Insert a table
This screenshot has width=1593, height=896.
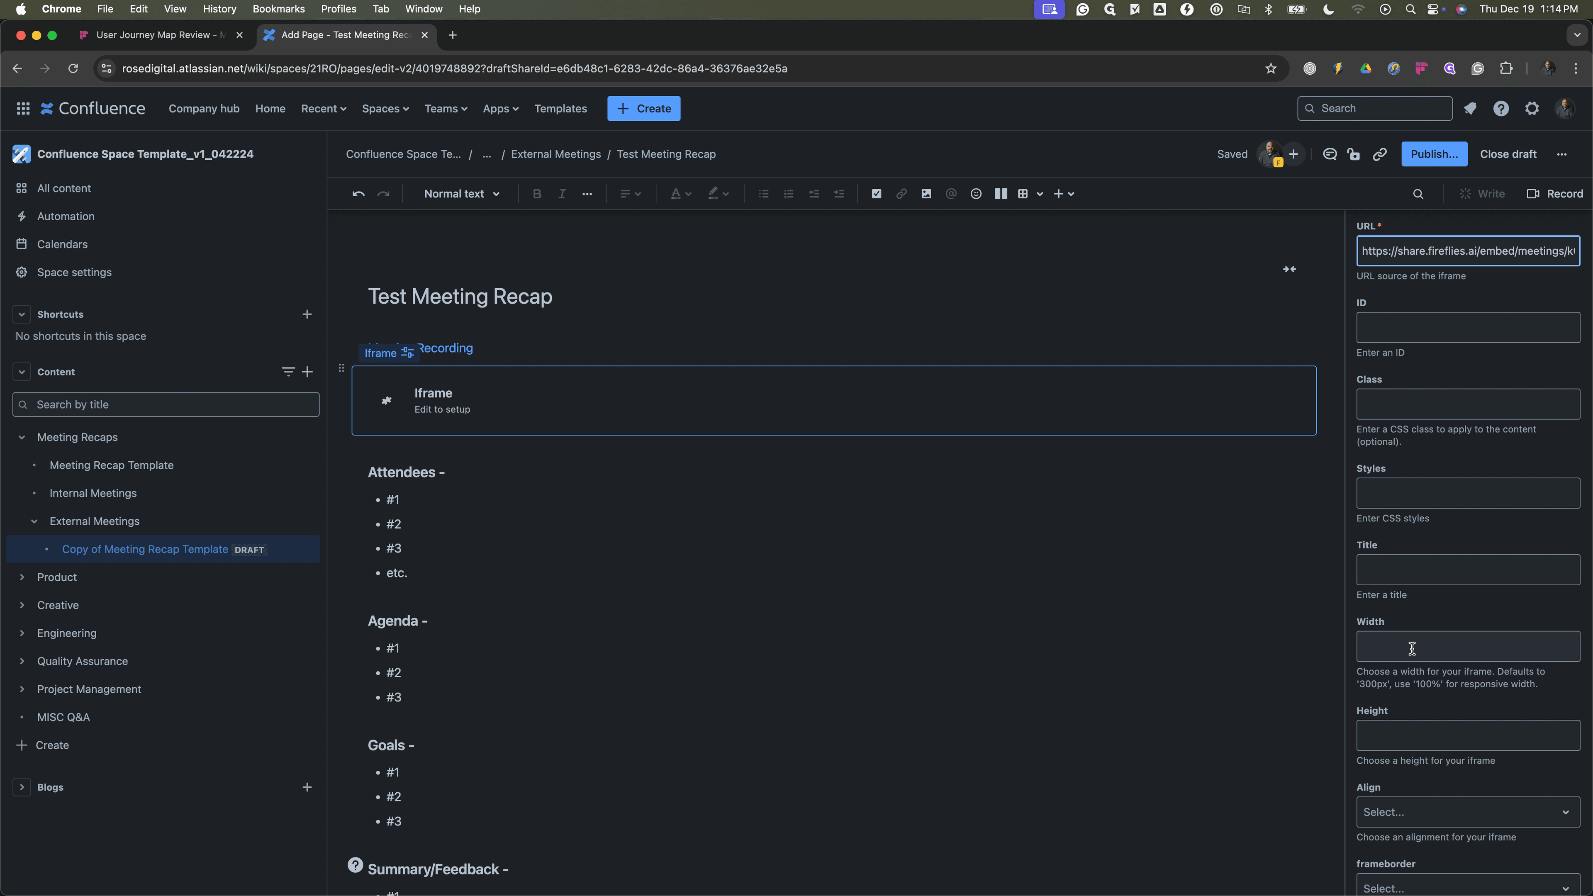click(x=1023, y=194)
